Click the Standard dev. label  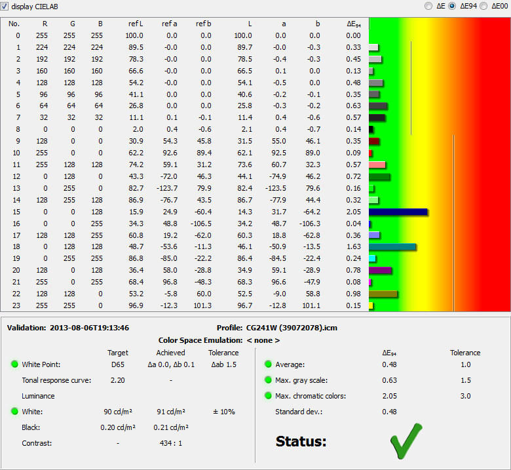(299, 412)
